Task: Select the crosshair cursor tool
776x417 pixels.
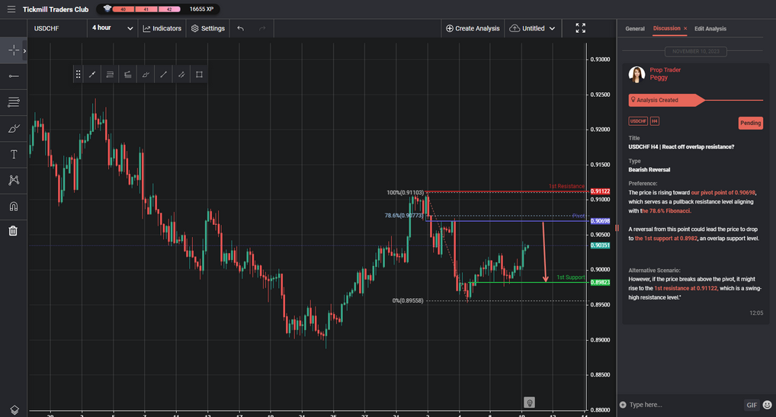Action: tap(14, 50)
